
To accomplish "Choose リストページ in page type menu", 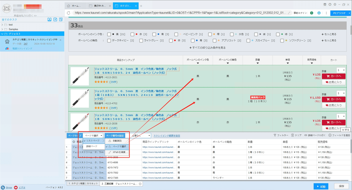I will point(94,141).
